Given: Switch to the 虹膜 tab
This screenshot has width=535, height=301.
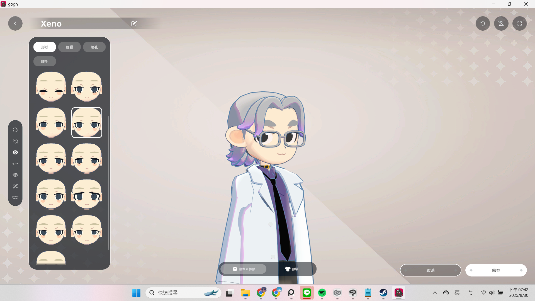Looking at the screenshot, I should point(69,47).
